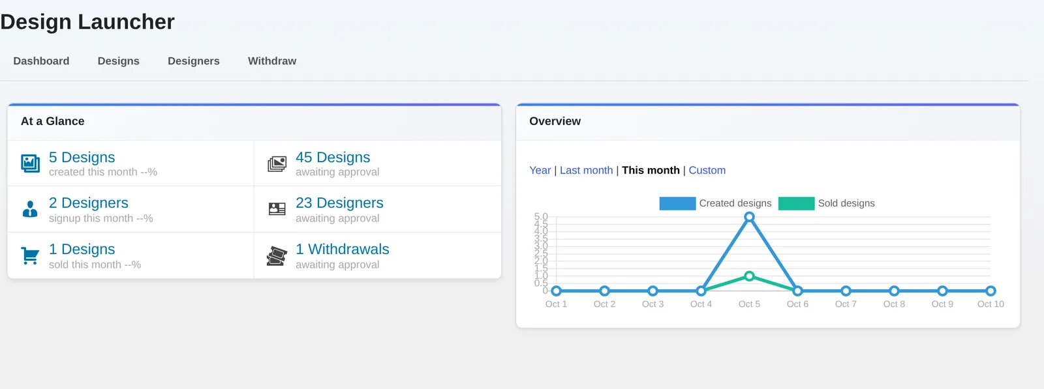Viewport: 1044px width, 389px height.
Task: Click the Oct 1 data point
Action: [557, 291]
